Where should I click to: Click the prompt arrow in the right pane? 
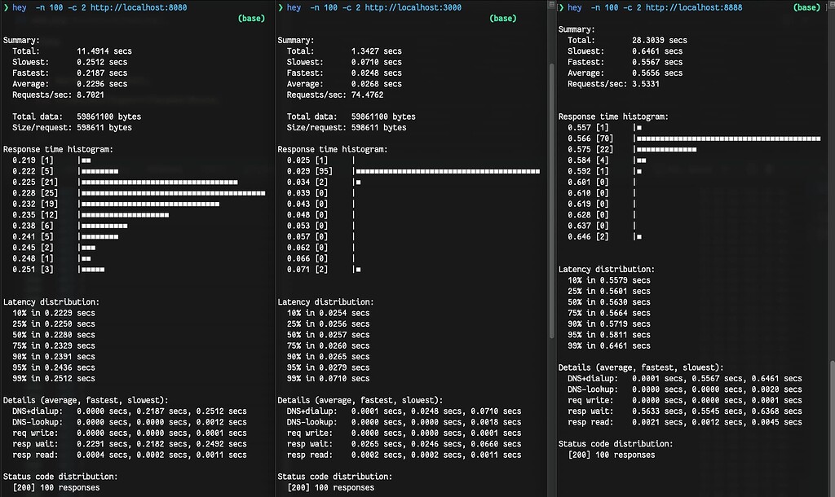[x=559, y=7]
